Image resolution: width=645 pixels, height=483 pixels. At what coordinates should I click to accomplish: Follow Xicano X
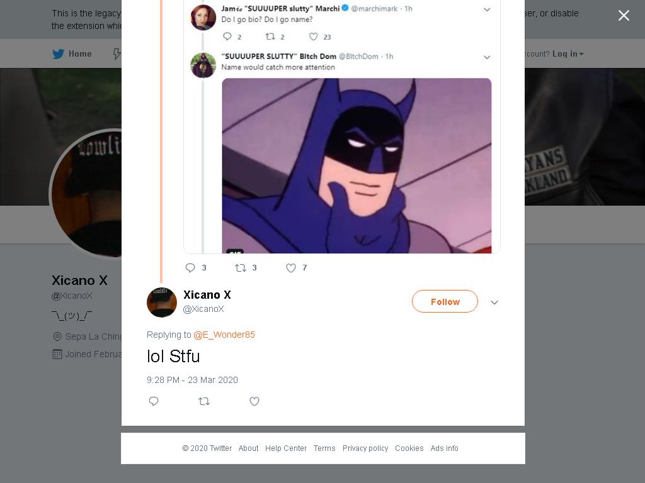445,301
